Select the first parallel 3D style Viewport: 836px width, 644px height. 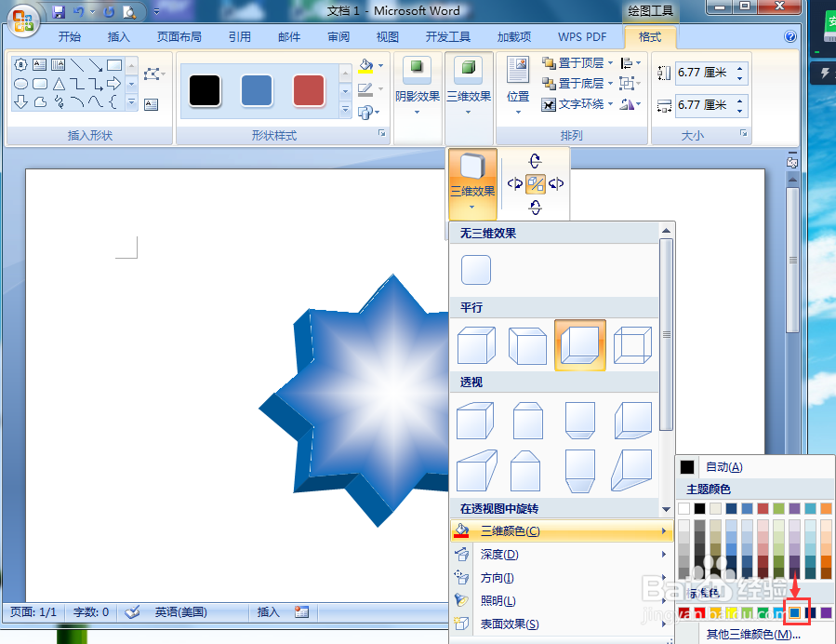click(x=475, y=345)
